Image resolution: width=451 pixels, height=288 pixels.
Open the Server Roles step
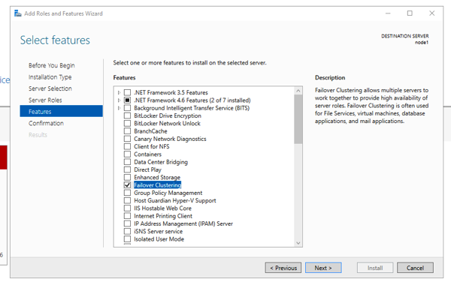[45, 100]
